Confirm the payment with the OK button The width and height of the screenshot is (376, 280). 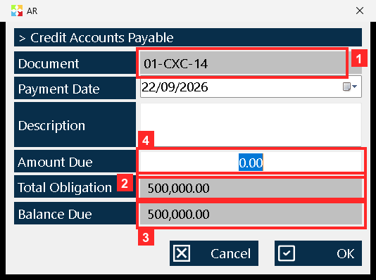(318, 253)
